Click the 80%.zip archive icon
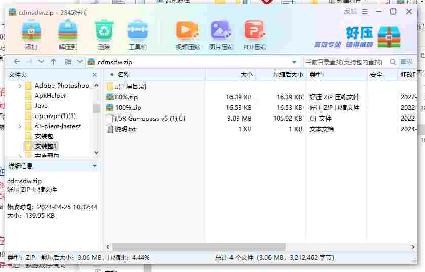This screenshot has height=272, width=425. point(110,97)
